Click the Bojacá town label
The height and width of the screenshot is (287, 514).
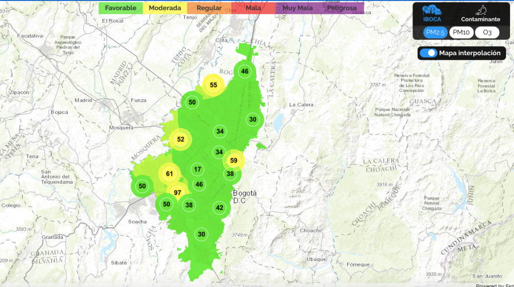coord(59,112)
